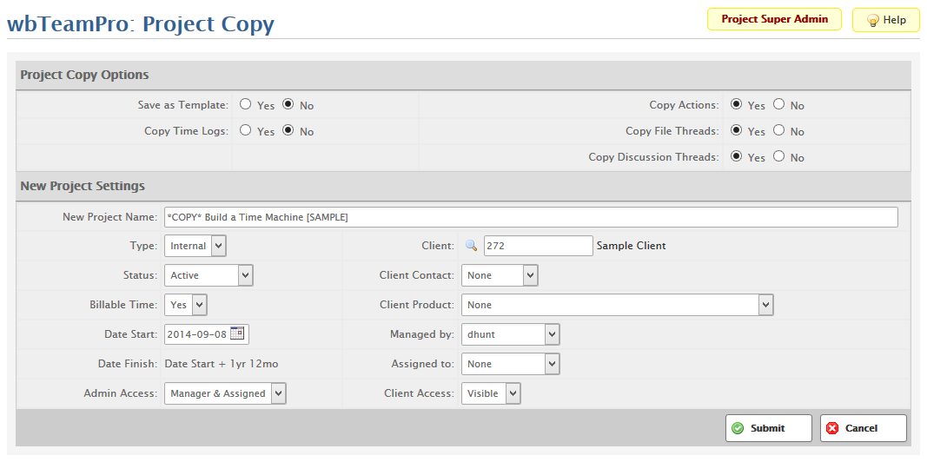Click the New Project Name field
Image resolution: width=927 pixels, height=462 pixels.
(531, 217)
